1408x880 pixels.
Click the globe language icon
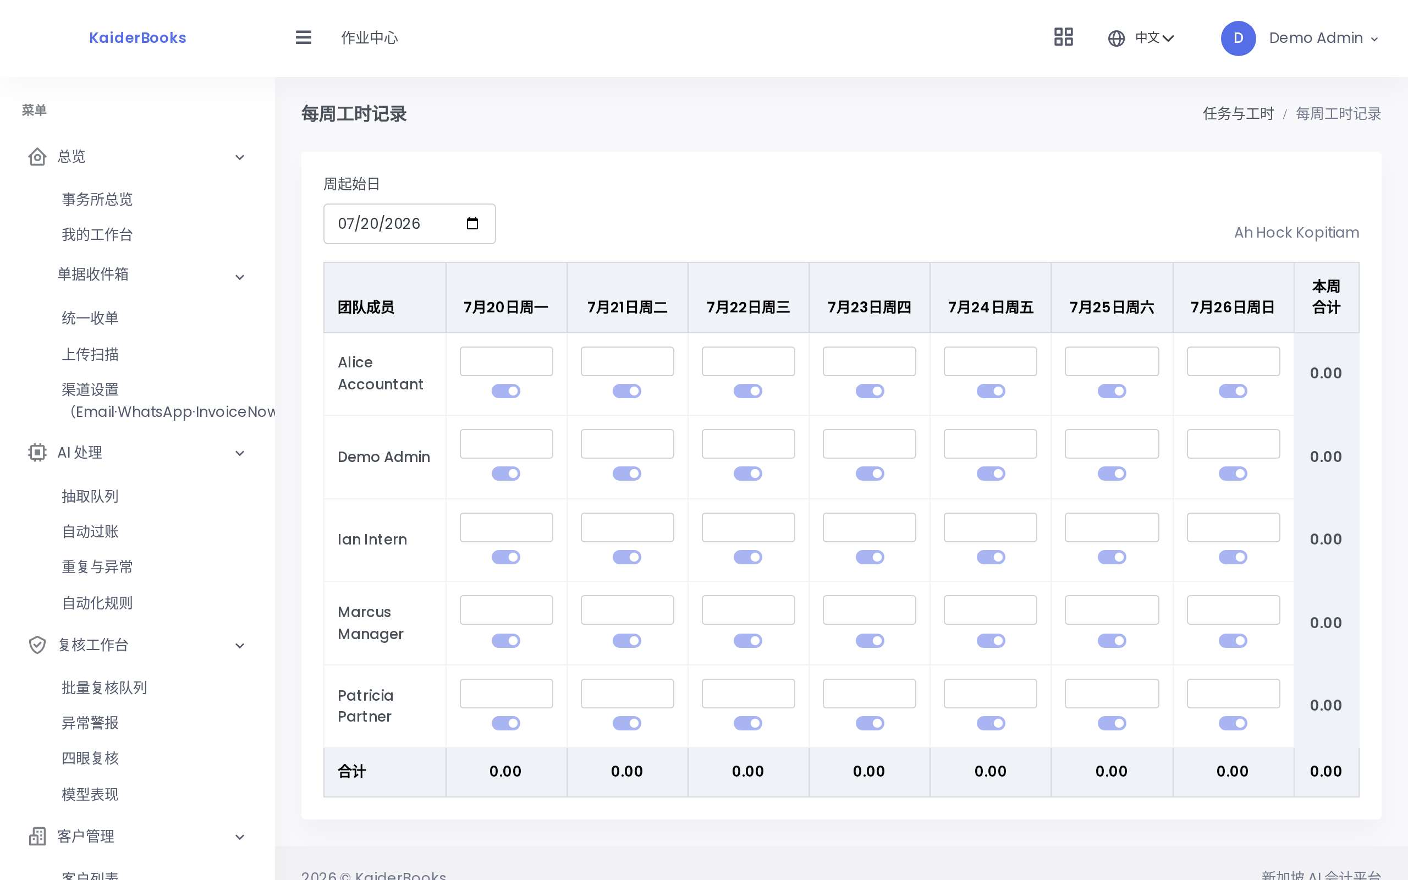coord(1116,38)
